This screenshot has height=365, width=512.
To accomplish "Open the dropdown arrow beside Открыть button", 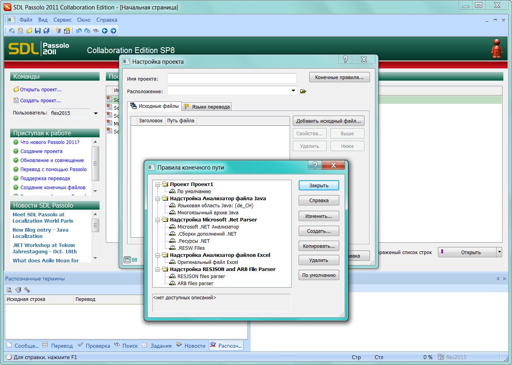I will 499,252.
